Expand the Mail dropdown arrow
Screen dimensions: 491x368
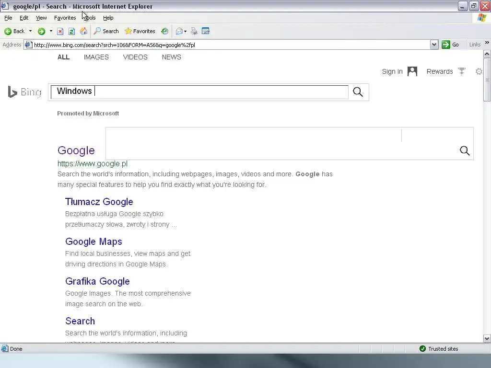186,31
